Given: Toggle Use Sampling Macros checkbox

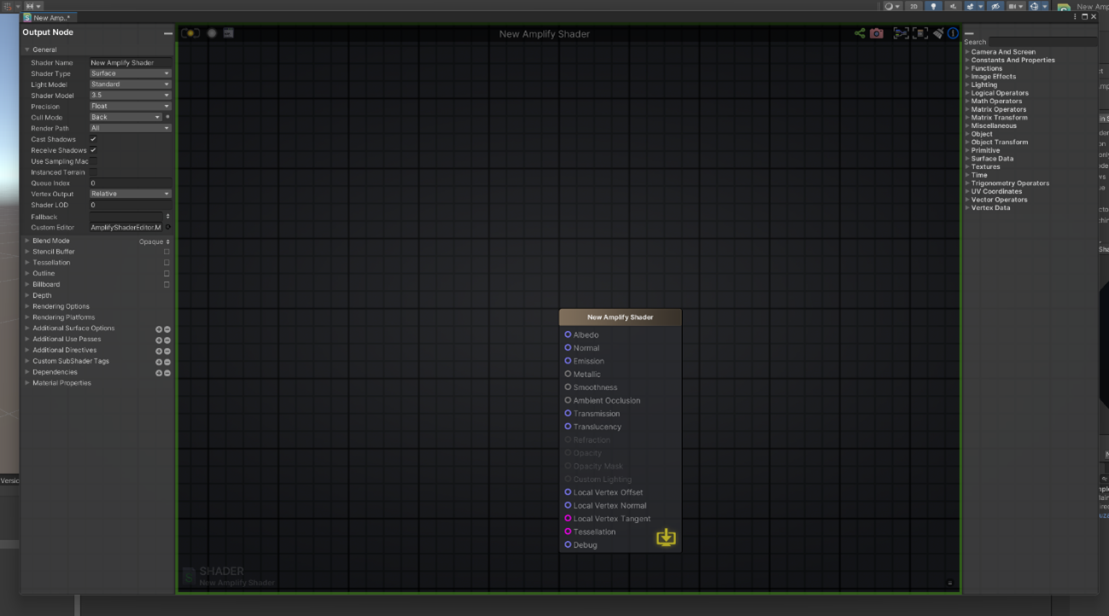Looking at the screenshot, I should pos(93,161).
